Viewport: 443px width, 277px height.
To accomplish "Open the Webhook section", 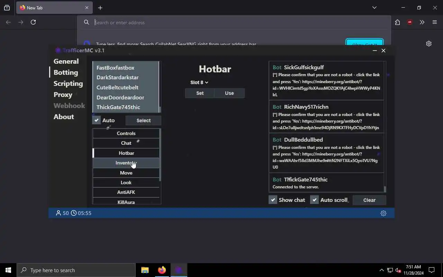I will pyautogui.click(x=69, y=106).
